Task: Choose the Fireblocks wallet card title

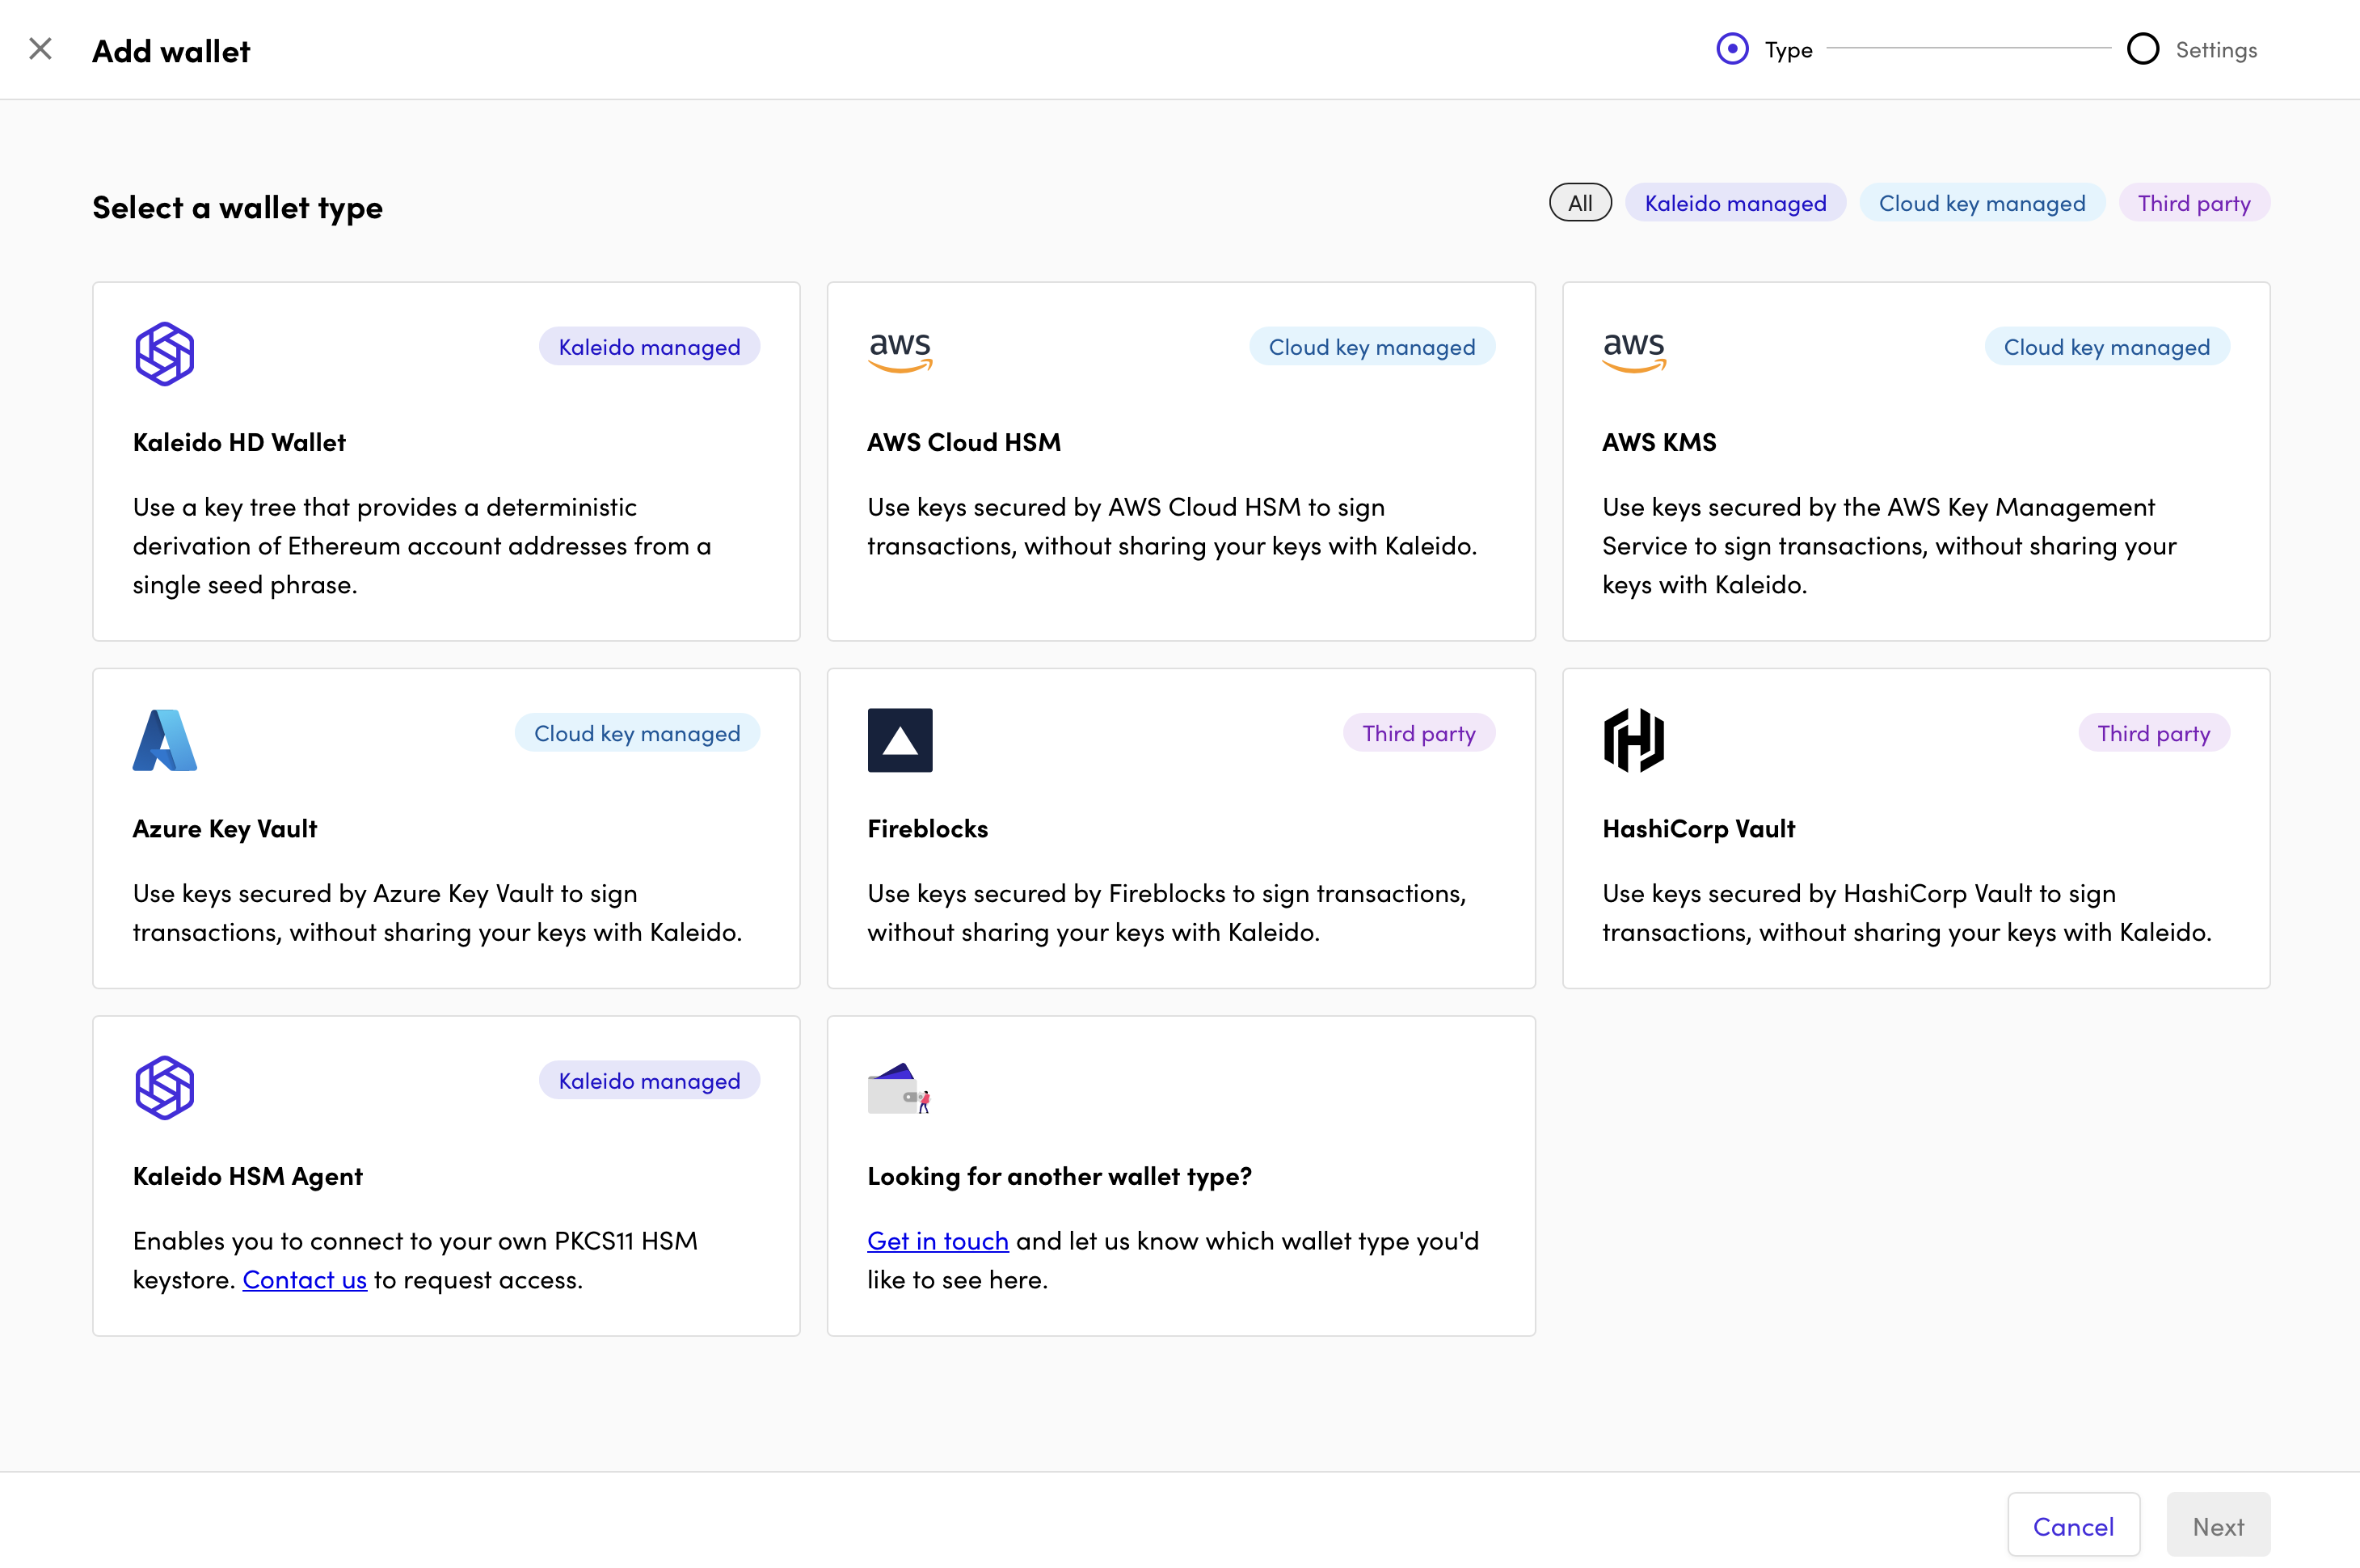Action: [x=927, y=828]
